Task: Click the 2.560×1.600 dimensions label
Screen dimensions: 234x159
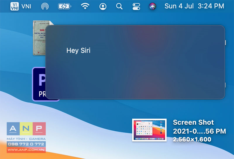Action: [192, 139]
